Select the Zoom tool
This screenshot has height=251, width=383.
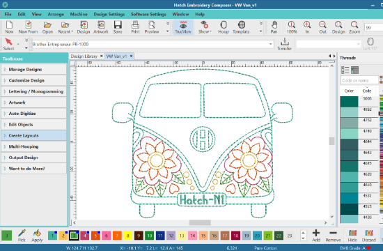[x=354, y=27]
